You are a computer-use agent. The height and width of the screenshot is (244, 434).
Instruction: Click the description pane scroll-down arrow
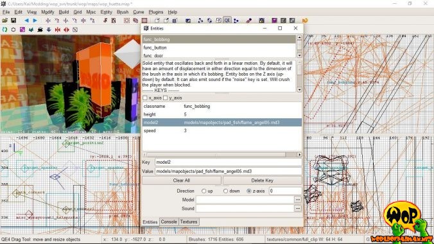pos(299,89)
